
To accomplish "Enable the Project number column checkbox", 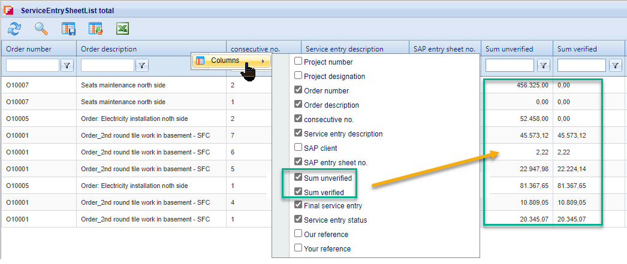I will click(298, 61).
